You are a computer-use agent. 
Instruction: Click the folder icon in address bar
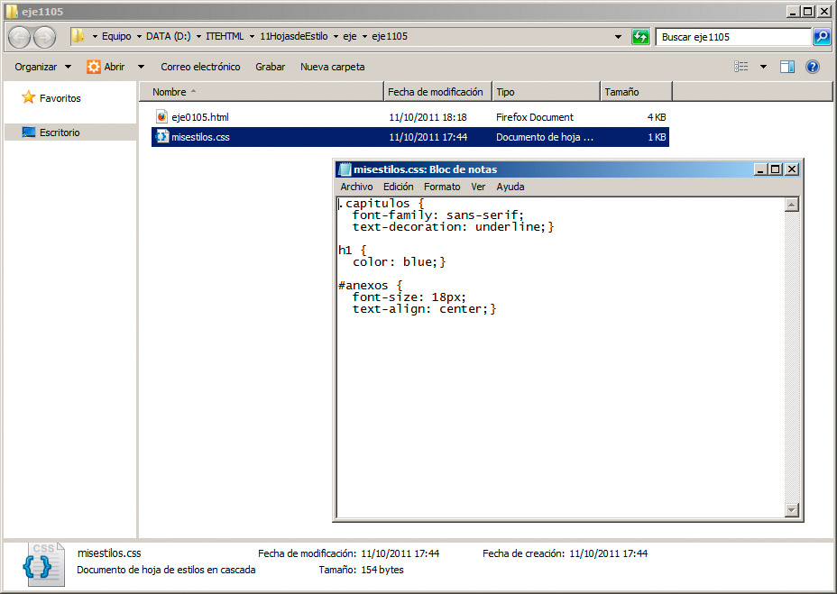[x=78, y=36]
